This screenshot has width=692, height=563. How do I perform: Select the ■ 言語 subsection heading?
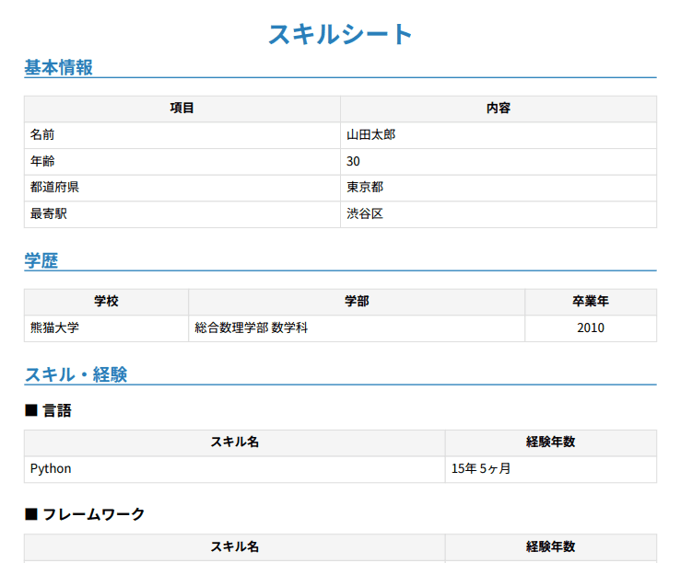point(48,410)
